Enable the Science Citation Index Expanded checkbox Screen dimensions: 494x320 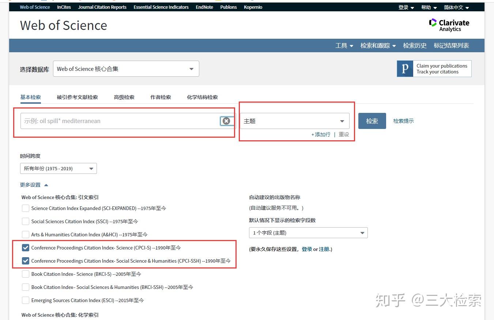coord(26,208)
